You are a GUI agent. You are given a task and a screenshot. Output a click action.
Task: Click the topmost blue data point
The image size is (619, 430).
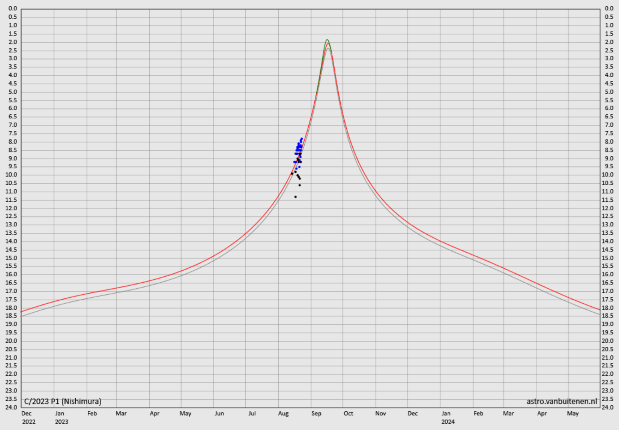click(x=301, y=139)
